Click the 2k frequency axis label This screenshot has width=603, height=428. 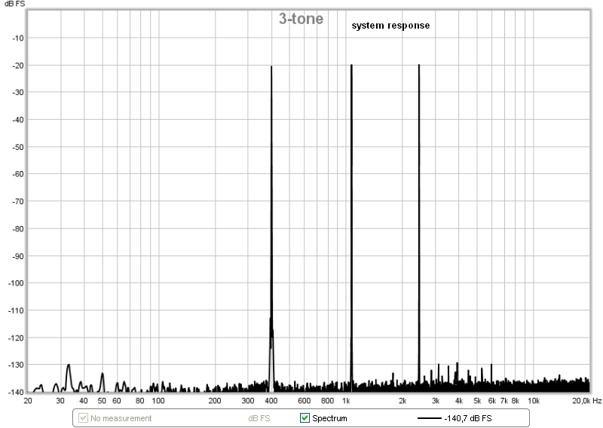pyautogui.click(x=403, y=401)
